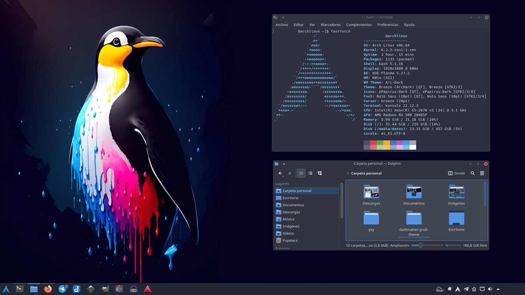Open Dolphin search

tap(473, 173)
